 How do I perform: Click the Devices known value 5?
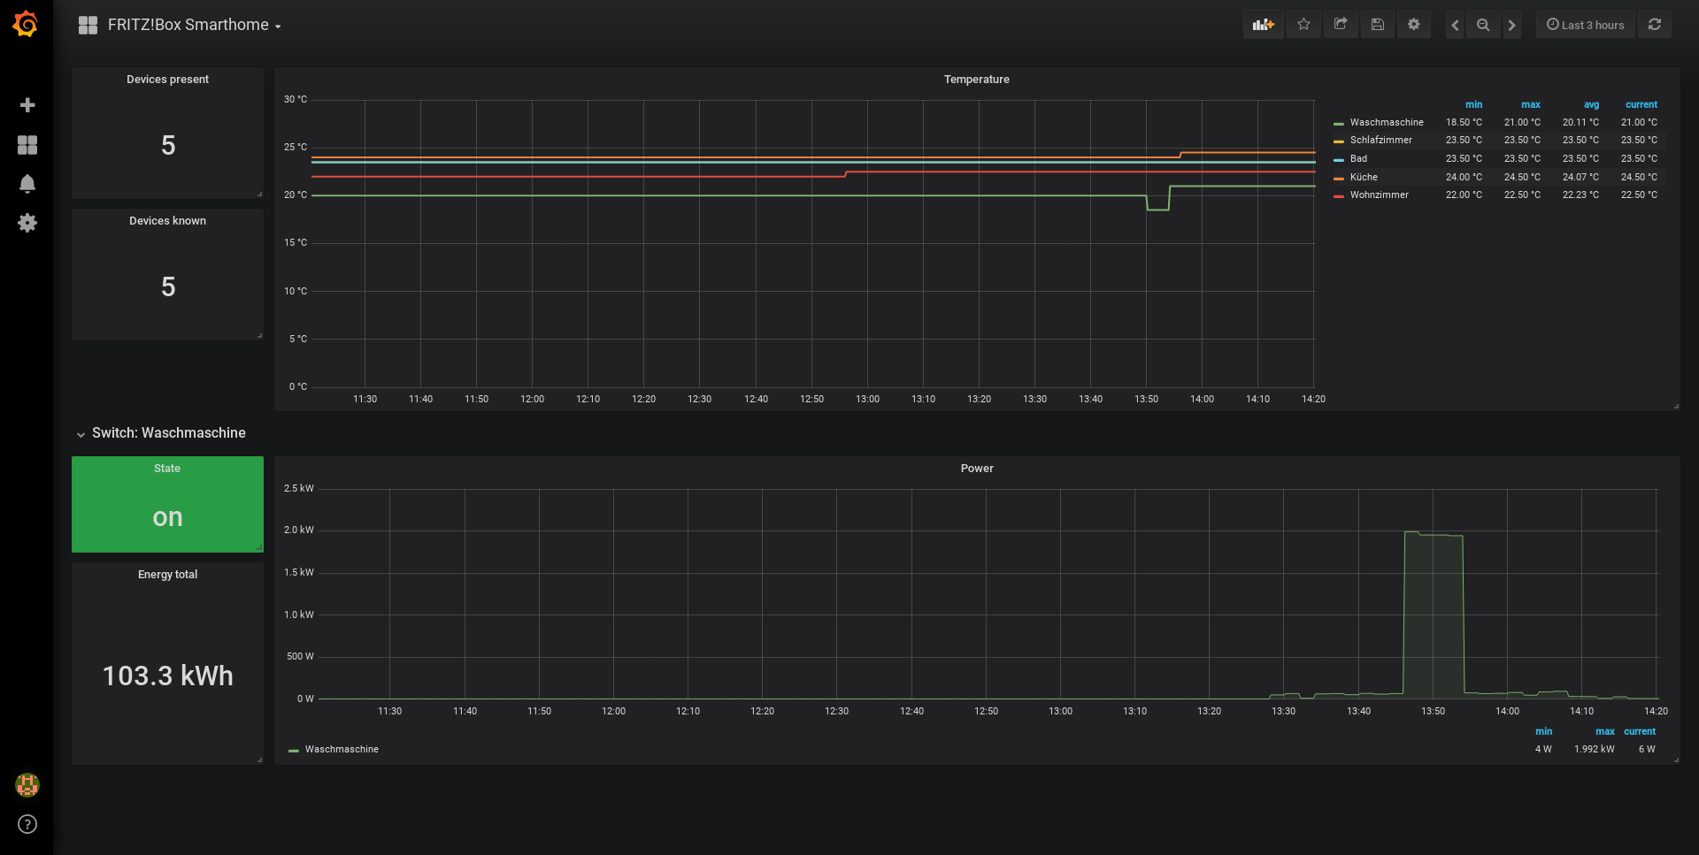coord(168,286)
